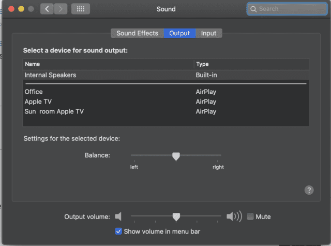Click in the Search field
The image size is (331, 246).
[282, 9]
